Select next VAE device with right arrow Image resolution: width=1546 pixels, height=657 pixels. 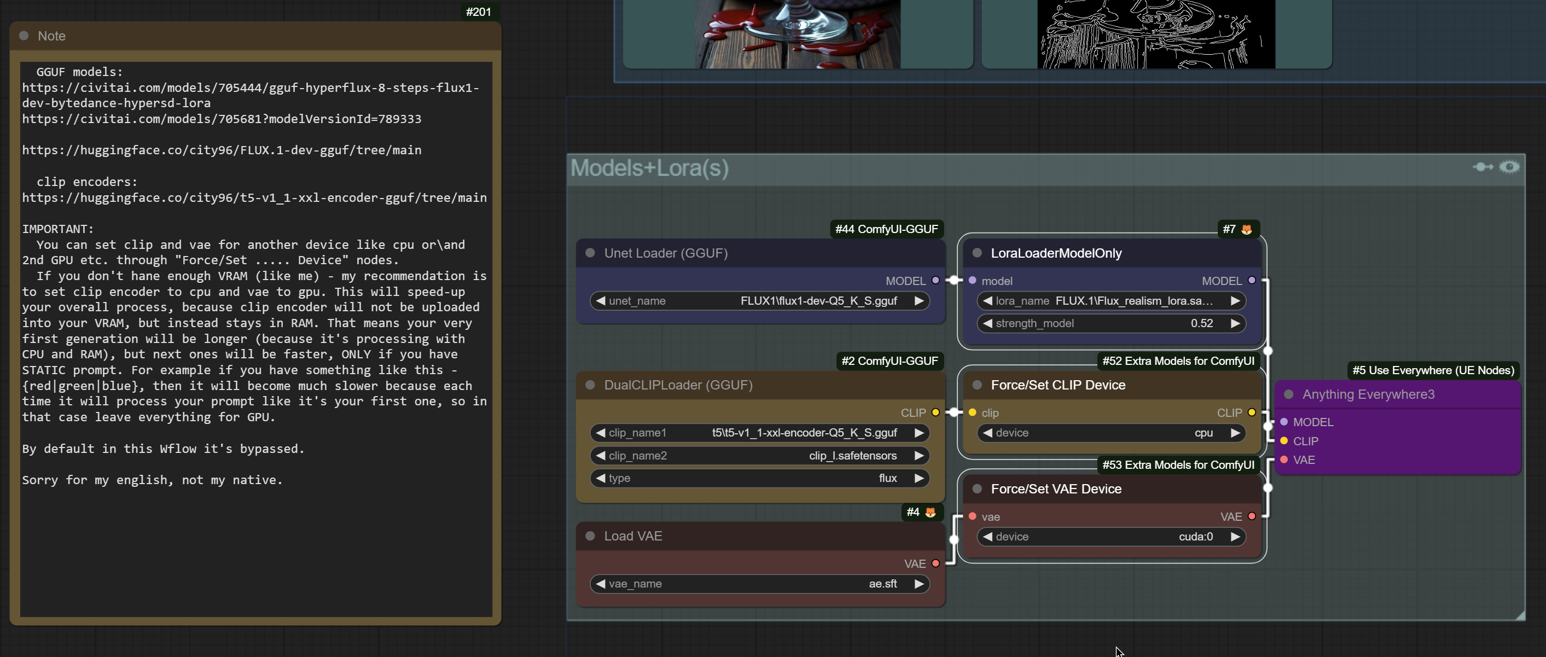[1235, 537]
